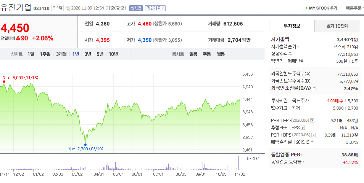Click the 하한가 3,055 text

[x=168, y=40]
